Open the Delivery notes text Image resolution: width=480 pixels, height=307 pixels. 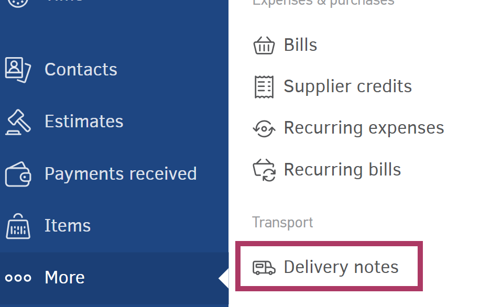(341, 267)
